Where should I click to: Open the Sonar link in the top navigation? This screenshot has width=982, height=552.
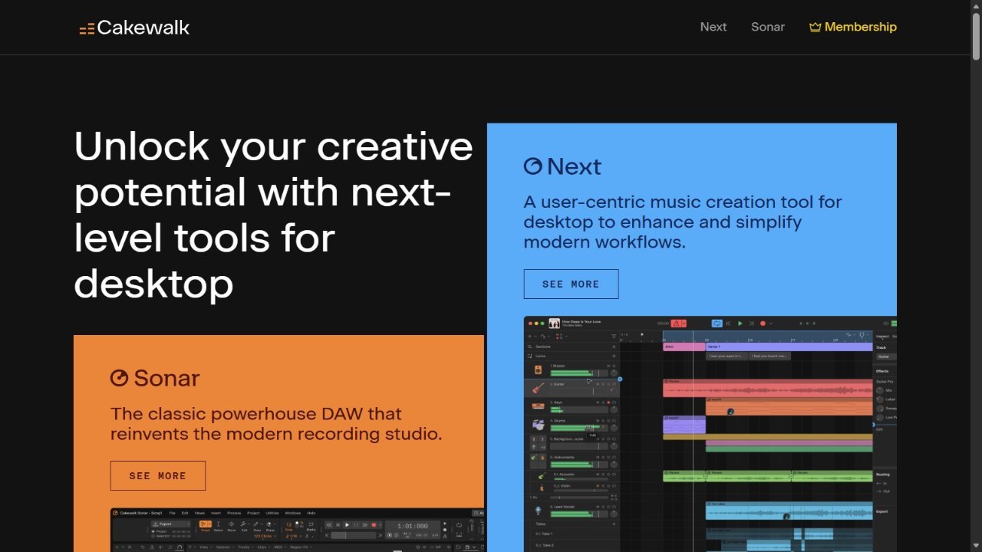click(x=768, y=27)
